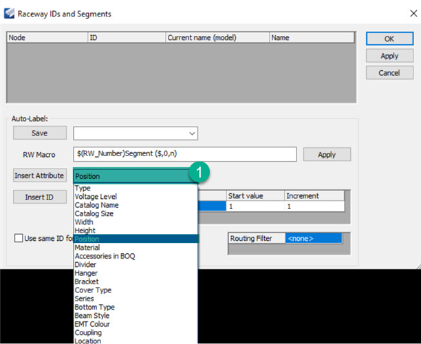Screen dimensions: 421x344
Task: Click into the RW Macro text field
Action: point(184,154)
